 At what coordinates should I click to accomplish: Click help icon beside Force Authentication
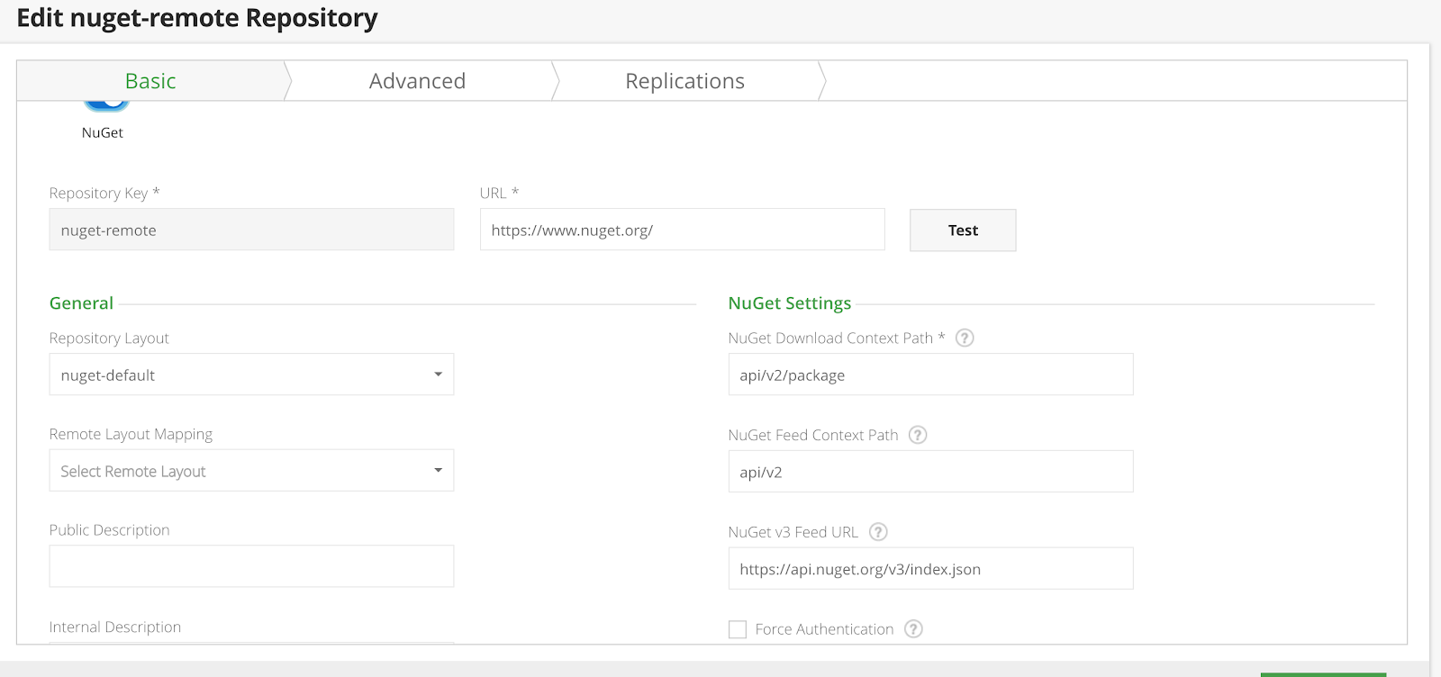coord(913,629)
